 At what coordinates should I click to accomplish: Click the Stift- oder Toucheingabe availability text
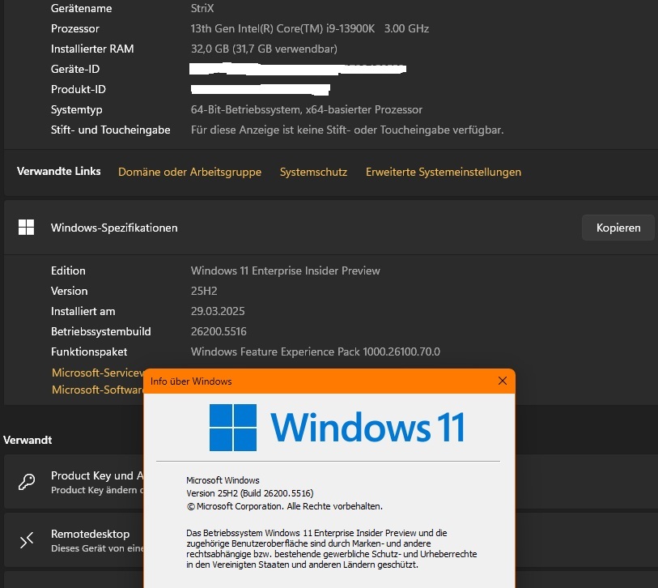coord(347,130)
